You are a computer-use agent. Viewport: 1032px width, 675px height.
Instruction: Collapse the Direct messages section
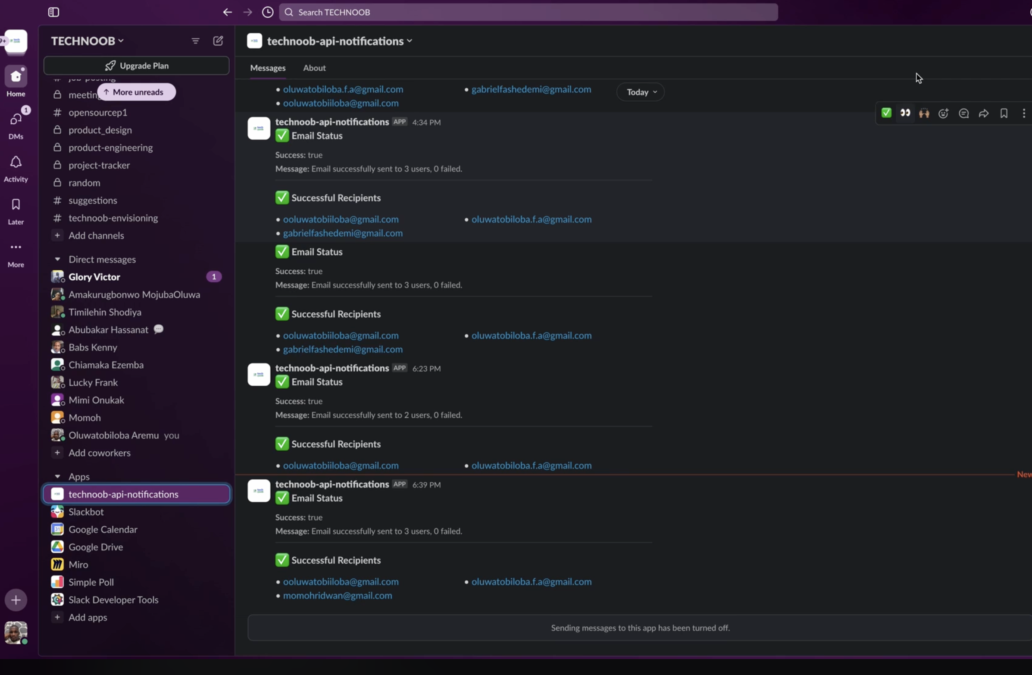[x=58, y=259]
